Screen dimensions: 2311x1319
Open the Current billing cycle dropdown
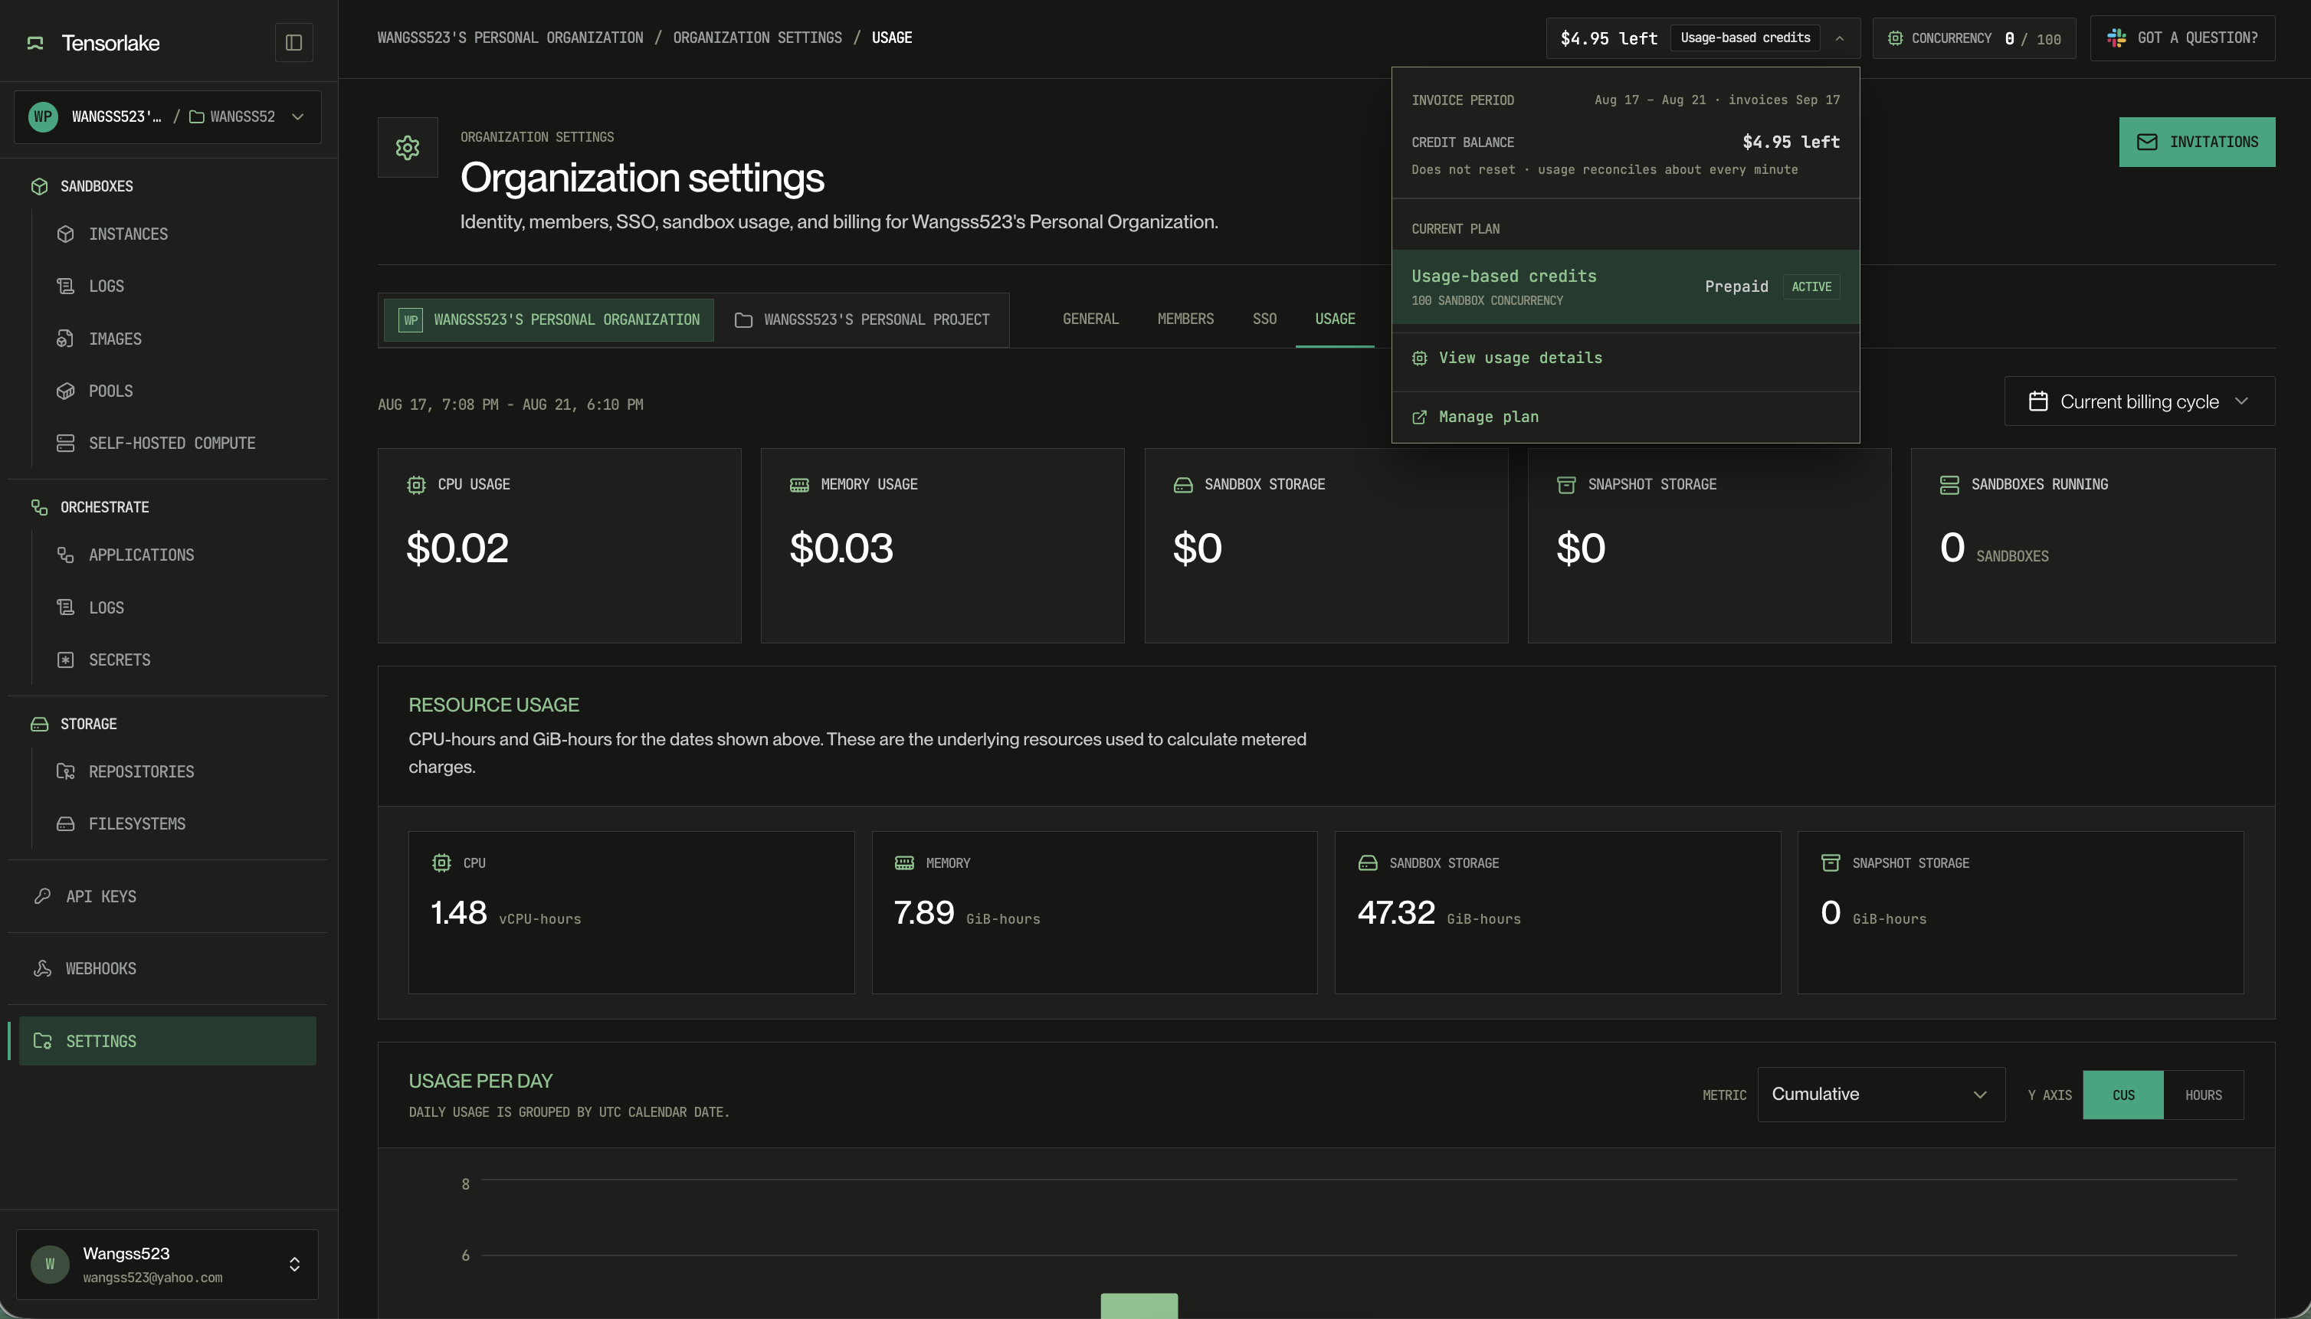2139,401
